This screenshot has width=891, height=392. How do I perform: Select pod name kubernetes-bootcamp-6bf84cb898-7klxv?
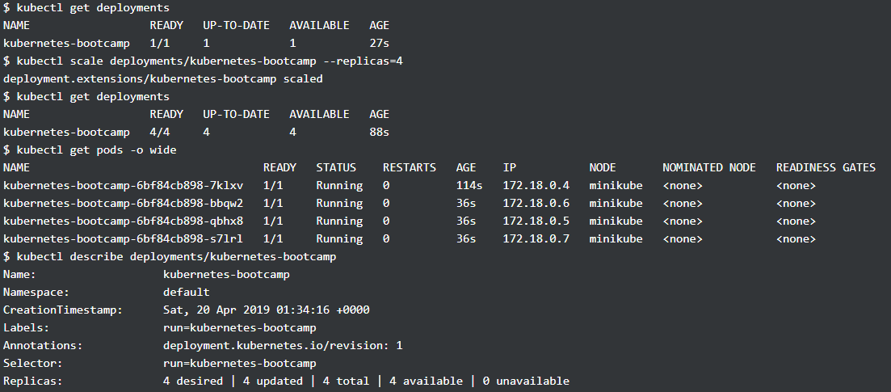click(x=124, y=185)
